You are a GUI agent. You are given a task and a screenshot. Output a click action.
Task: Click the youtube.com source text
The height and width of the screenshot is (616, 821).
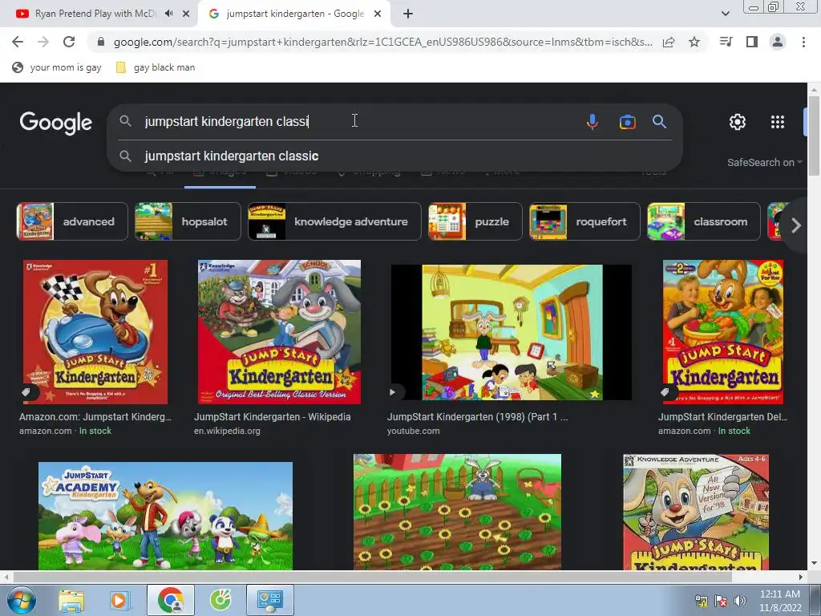coord(413,431)
